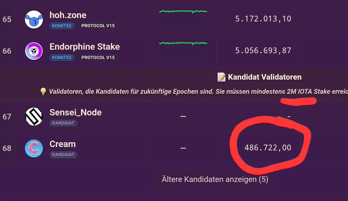Select Cream's stake value 486.722,00
The image size is (348, 201).
point(268,148)
